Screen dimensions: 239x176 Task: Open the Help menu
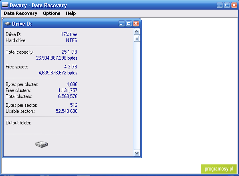pyautogui.click(x=71, y=13)
